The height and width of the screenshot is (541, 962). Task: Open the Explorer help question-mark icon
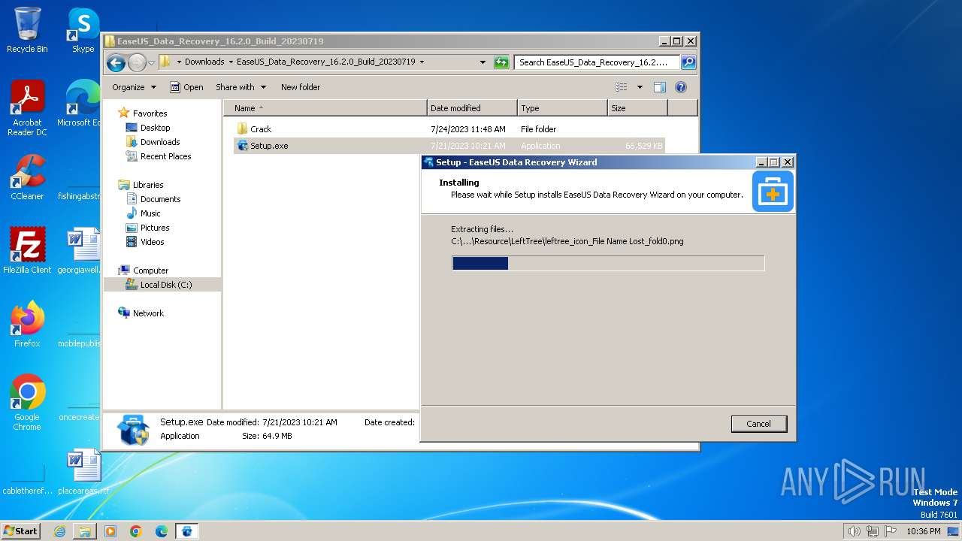coord(681,87)
